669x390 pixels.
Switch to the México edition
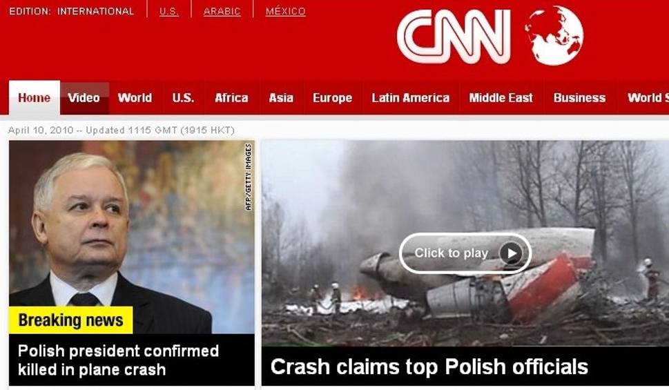[x=285, y=11]
